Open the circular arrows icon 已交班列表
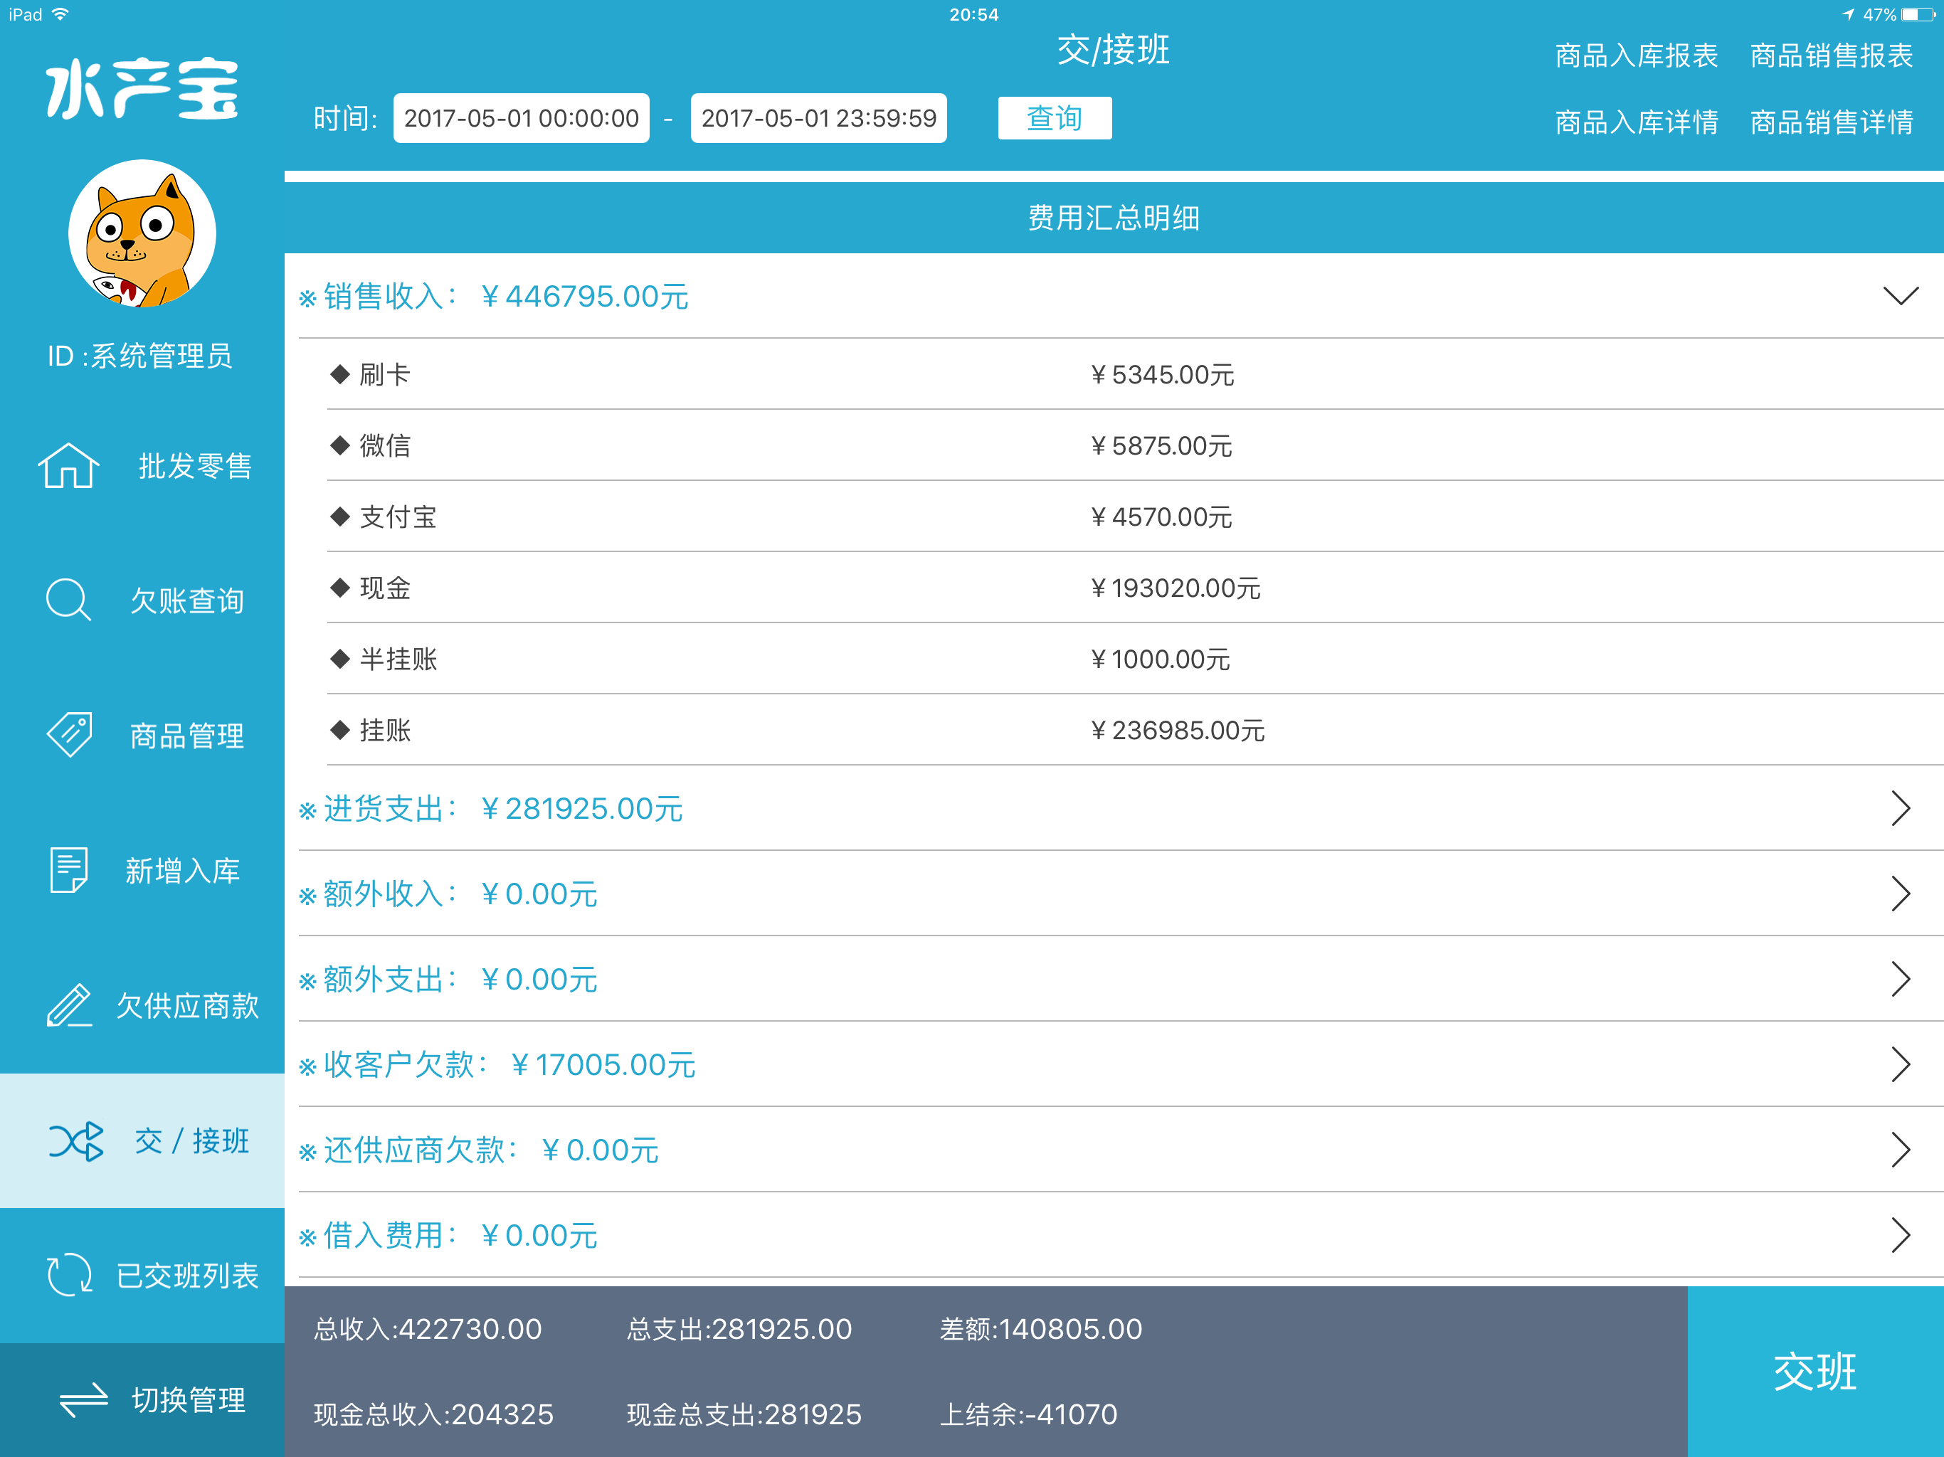Viewport: 1944px width, 1457px height. click(x=70, y=1274)
